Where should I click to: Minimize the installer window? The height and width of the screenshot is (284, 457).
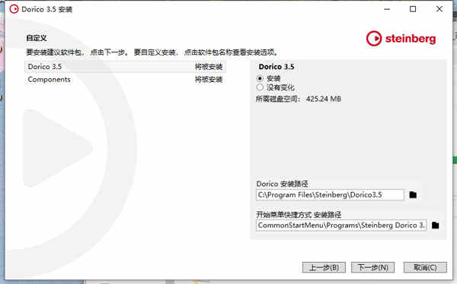(x=387, y=9)
